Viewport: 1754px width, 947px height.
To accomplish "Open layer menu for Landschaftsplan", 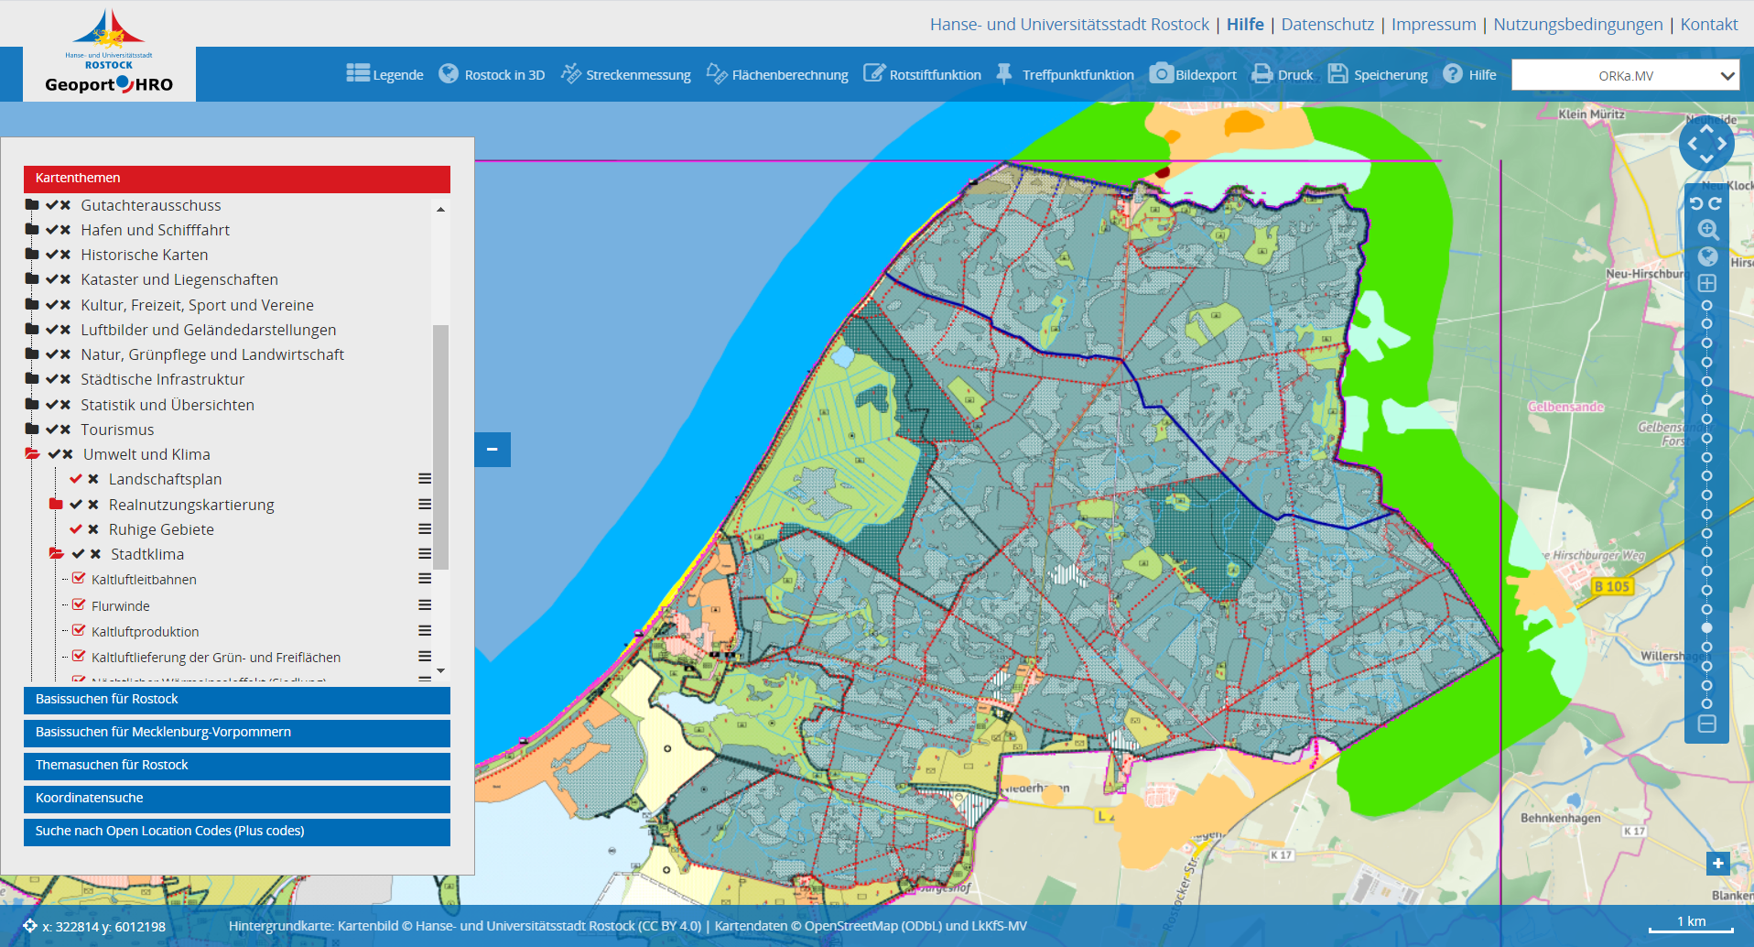I will (425, 479).
